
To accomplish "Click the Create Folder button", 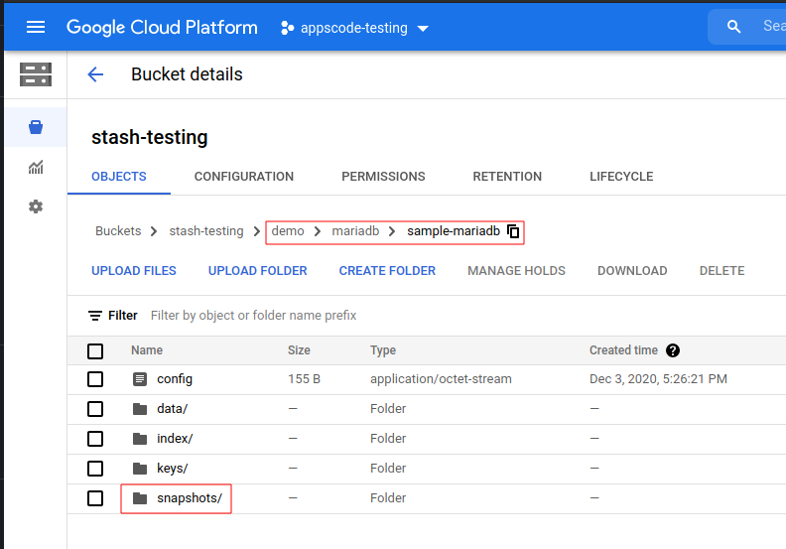I will click(387, 271).
